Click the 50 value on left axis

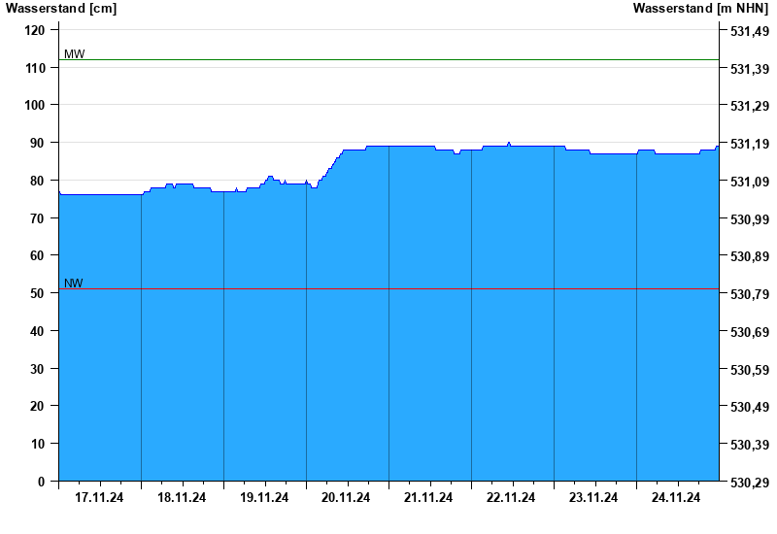(x=38, y=293)
